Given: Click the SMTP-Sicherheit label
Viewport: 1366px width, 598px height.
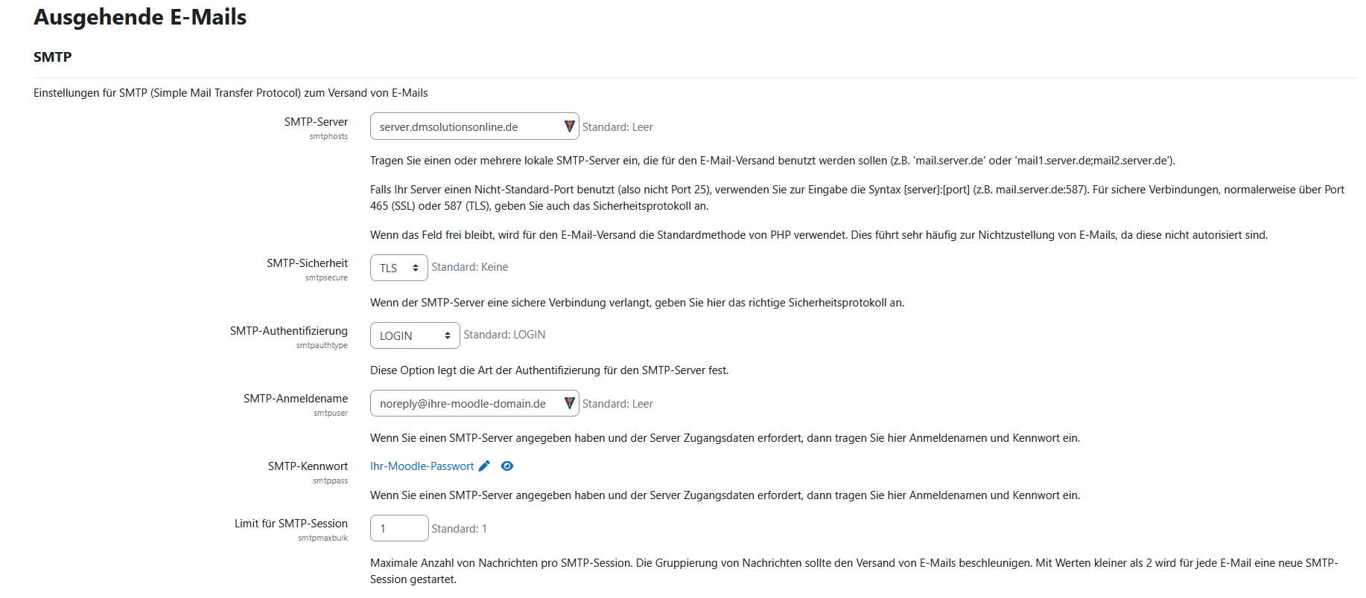Looking at the screenshot, I should coord(307,263).
